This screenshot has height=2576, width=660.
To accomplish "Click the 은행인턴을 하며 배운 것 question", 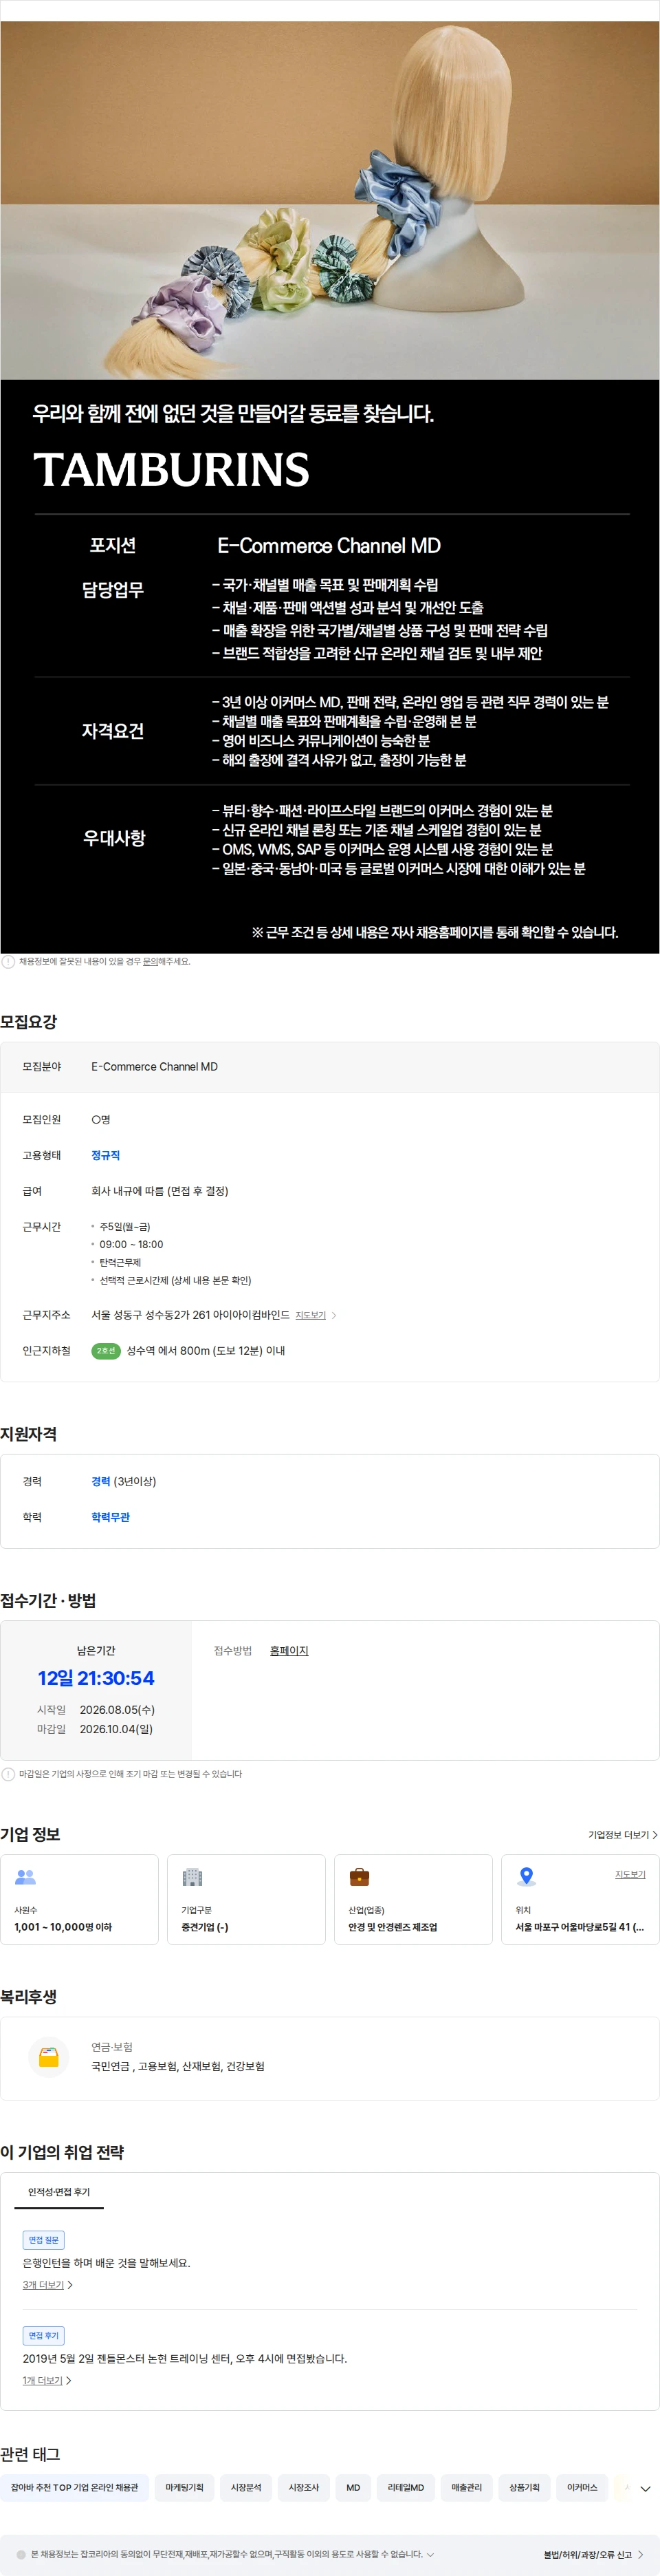I will click(107, 2263).
